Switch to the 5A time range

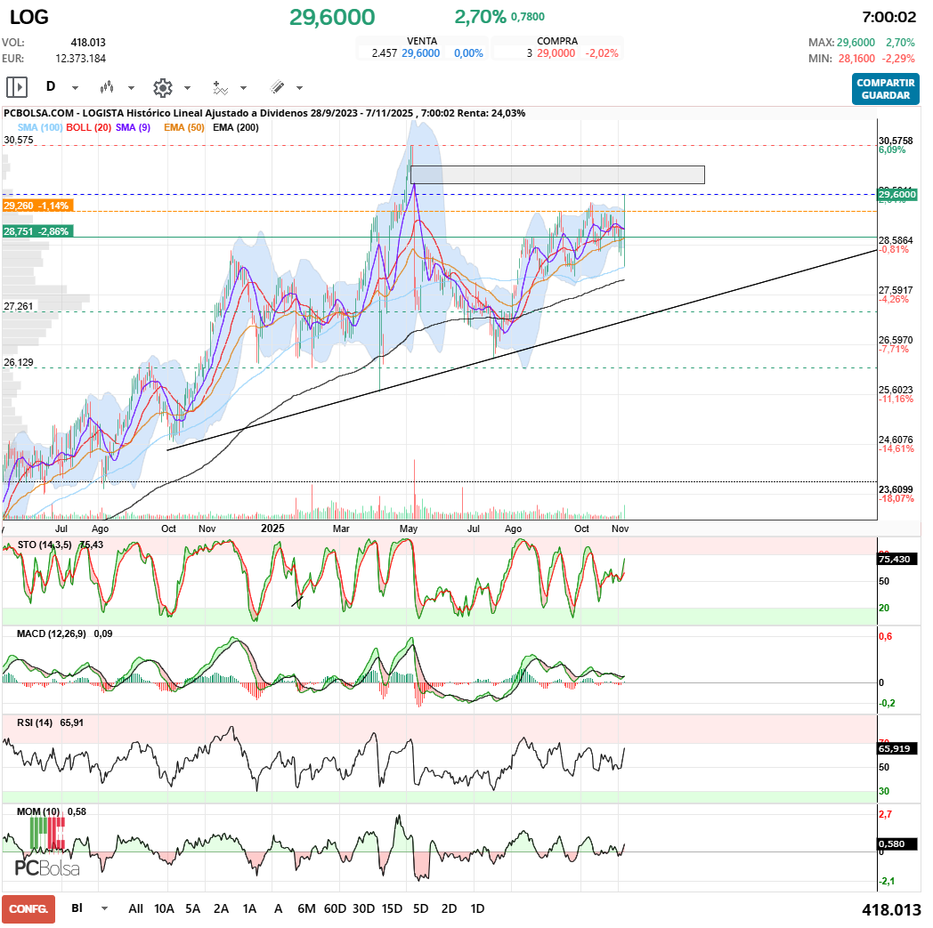tap(192, 908)
